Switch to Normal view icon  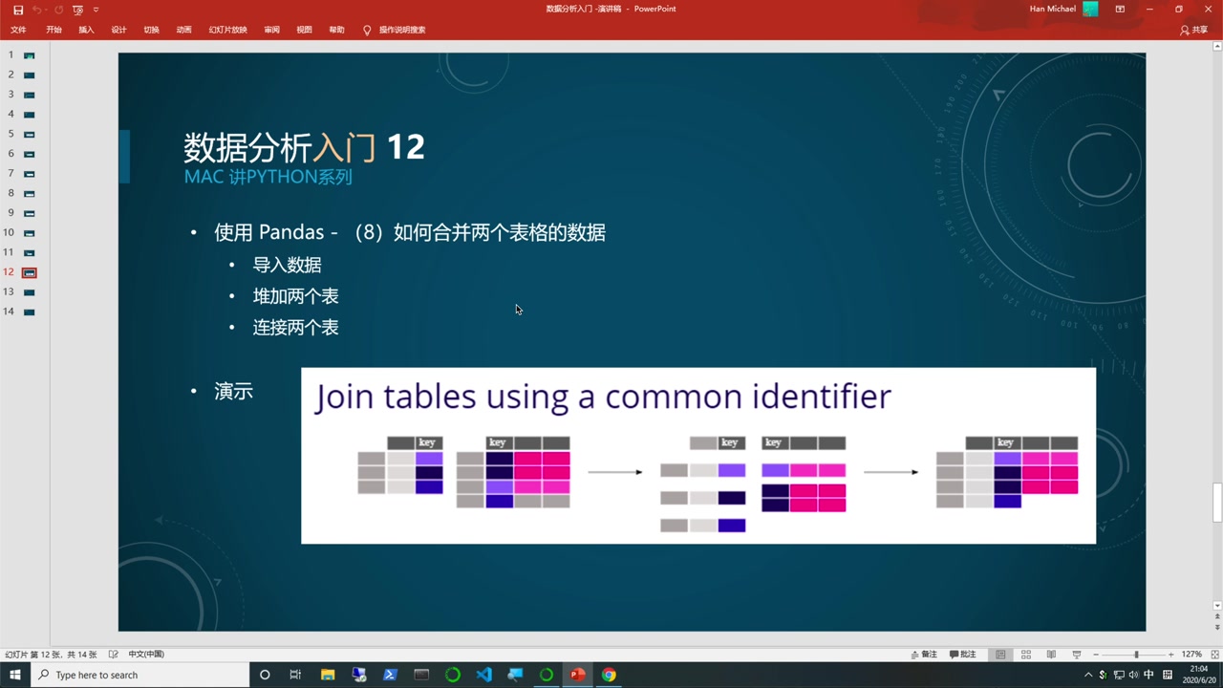click(x=1000, y=655)
